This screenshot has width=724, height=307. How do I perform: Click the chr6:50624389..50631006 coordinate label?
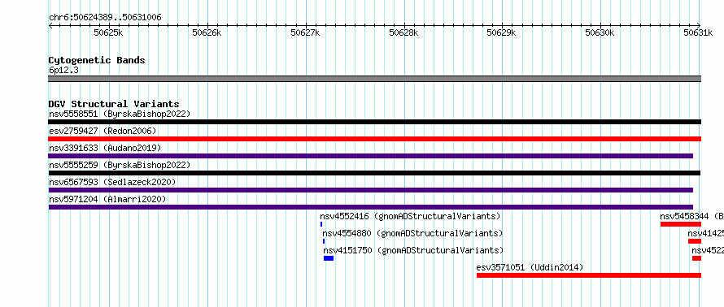pos(105,18)
